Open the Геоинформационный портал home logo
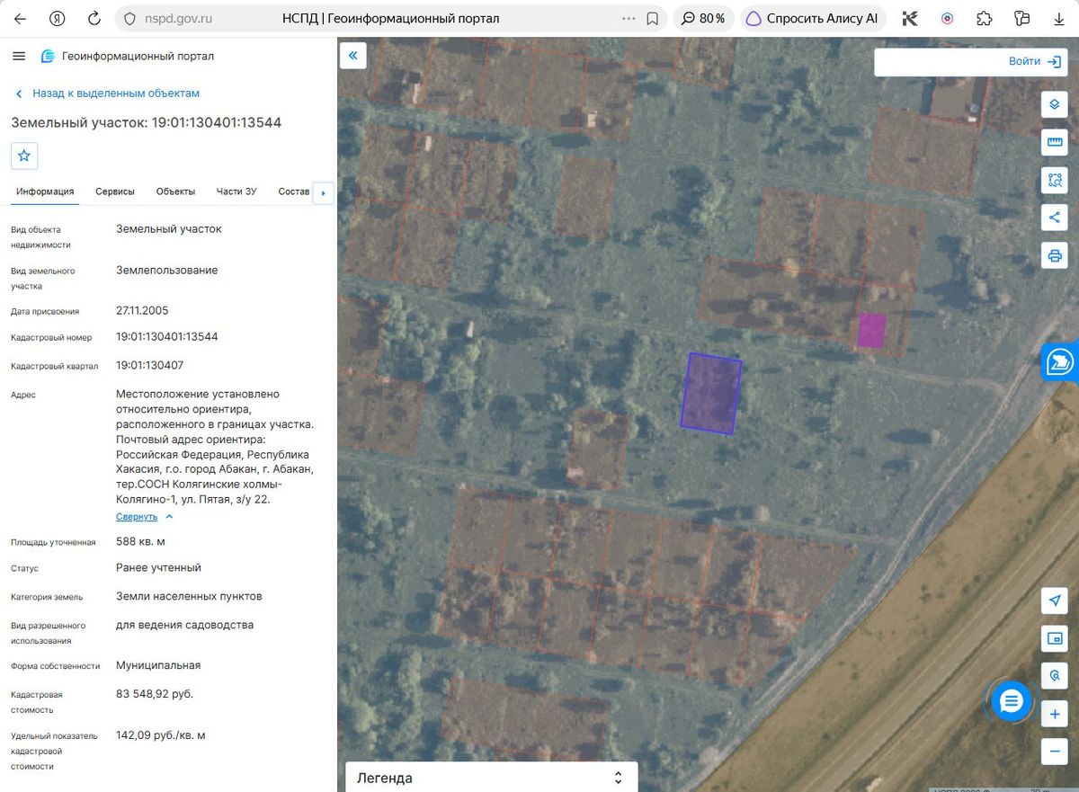This screenshot has width=1079, height=792. tap(128, 57)
